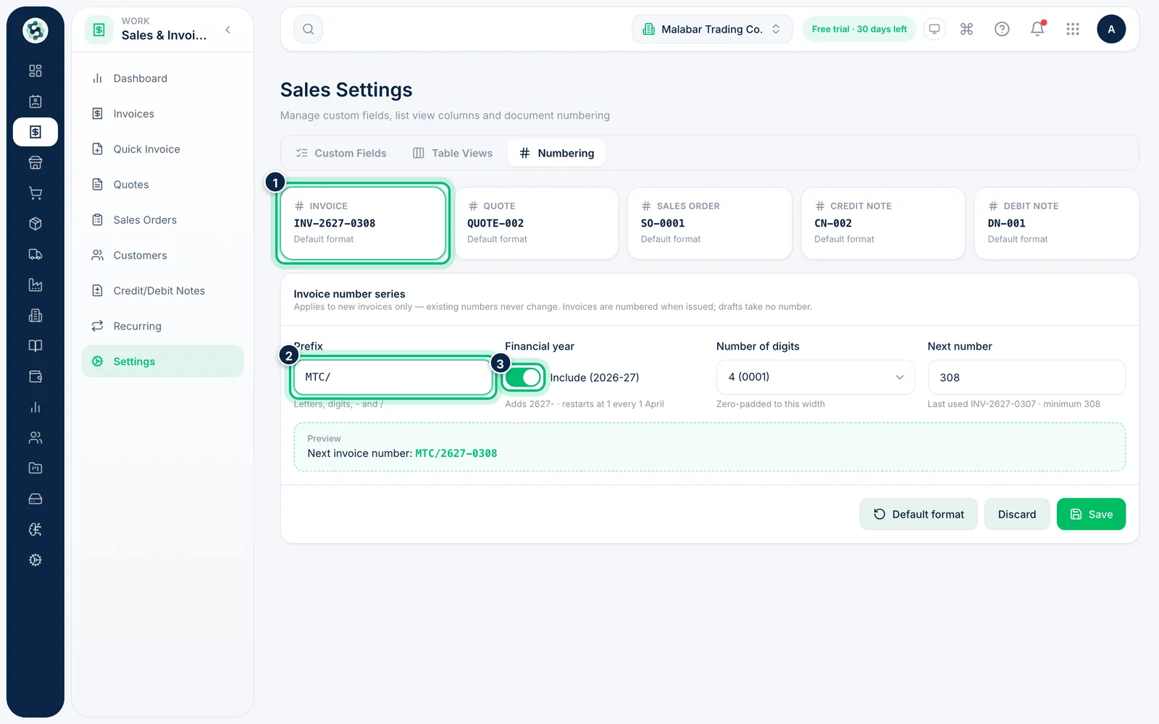Select the DEBIT NOTE numbering card
The width and height of the screenshot is (1159, 724).
click(1057, 223)
